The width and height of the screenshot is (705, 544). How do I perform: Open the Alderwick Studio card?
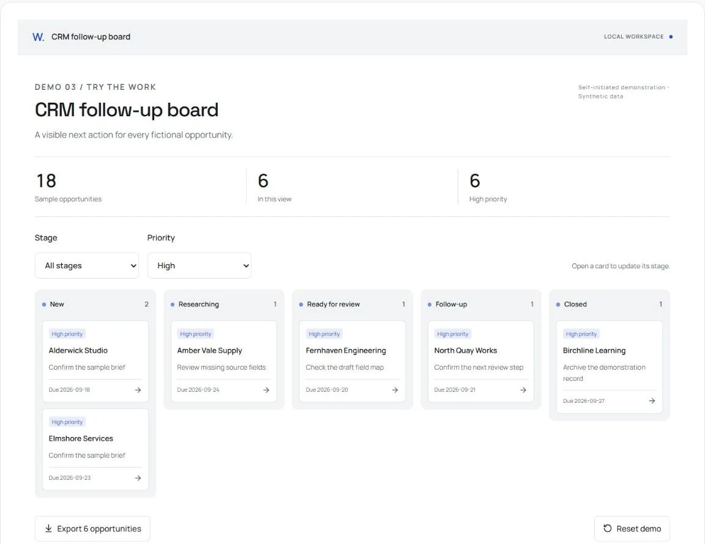95,361
